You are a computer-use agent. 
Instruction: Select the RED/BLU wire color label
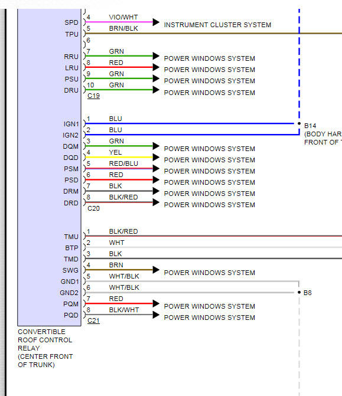pos(123,163)
